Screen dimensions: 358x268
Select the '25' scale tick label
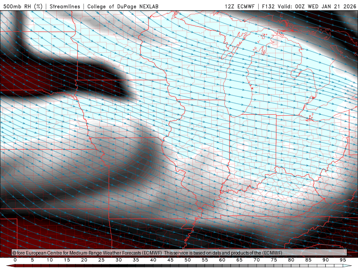pyautogui.click(x=102, y=260)
